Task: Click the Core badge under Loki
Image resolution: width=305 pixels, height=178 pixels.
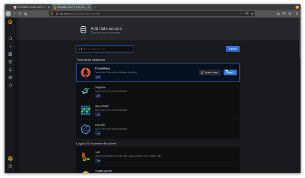Action: pyautogui.click(x=98, y=161)
